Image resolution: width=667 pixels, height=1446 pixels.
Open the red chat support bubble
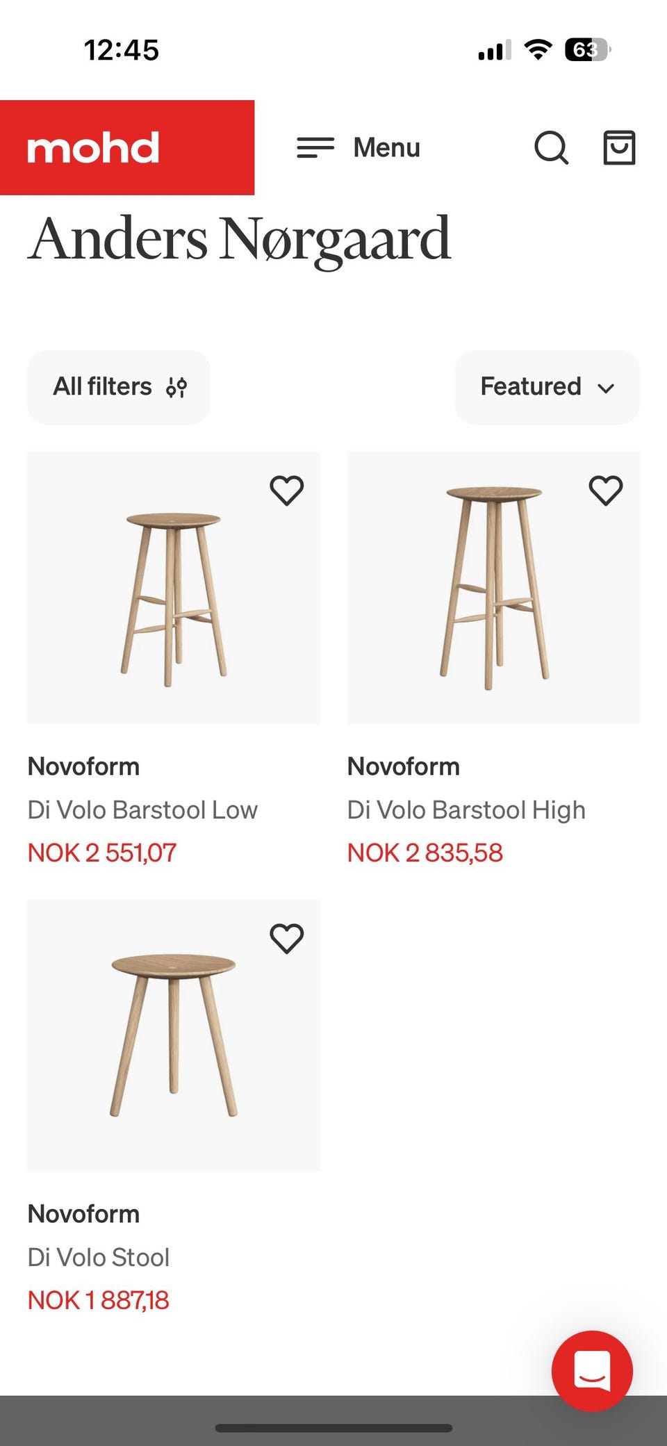pos(592,1370)
